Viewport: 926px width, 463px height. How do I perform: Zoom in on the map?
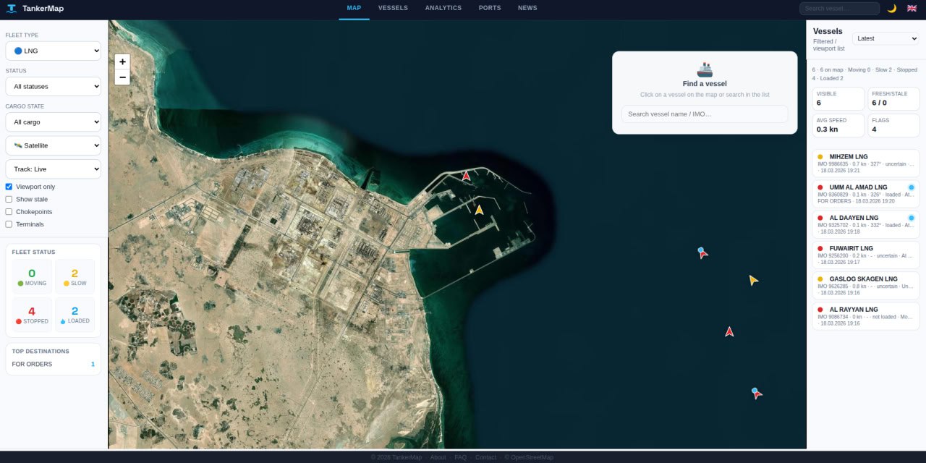[x=122, y=62]
